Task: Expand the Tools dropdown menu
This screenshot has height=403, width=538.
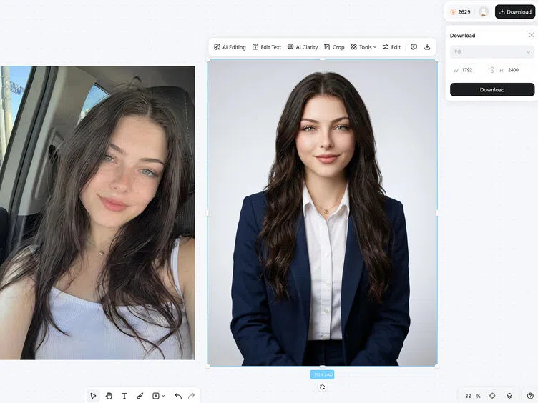Action: coord(363,47)
